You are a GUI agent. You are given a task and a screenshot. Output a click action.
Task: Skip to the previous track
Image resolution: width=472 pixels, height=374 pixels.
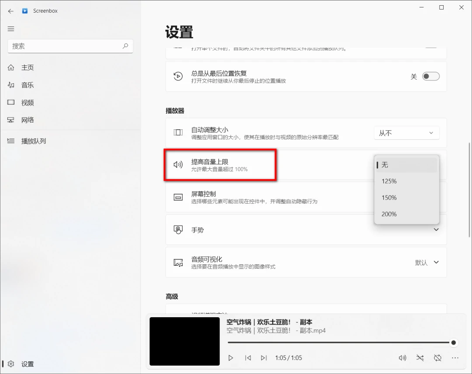tap(248, 358)
